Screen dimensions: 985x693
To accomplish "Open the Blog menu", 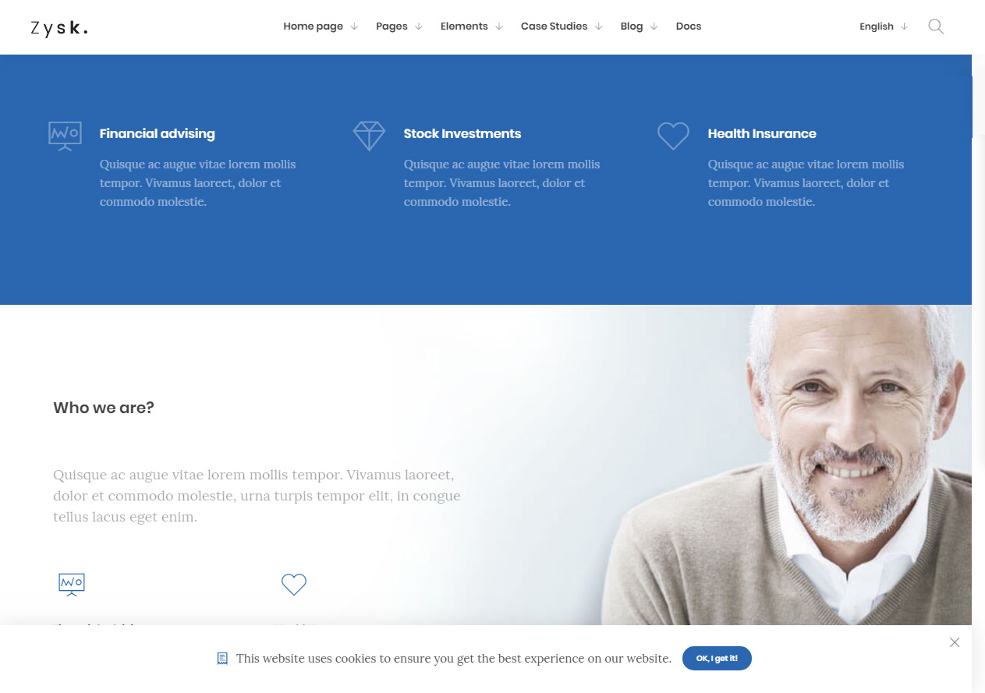I will coord(639,27).
